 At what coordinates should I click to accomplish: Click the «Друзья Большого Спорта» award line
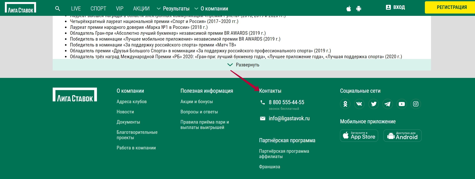(x=201, y=51)
